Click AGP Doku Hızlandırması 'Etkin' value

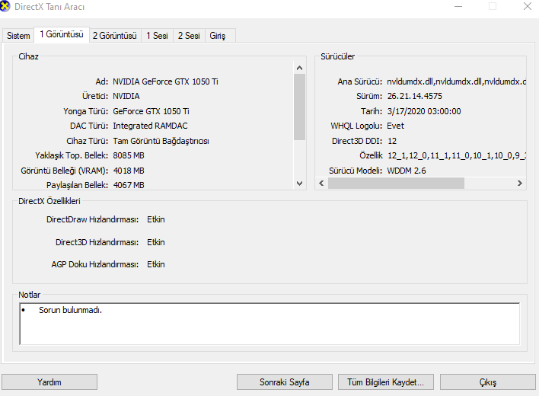pyautogui.click(x=156, y=264)
